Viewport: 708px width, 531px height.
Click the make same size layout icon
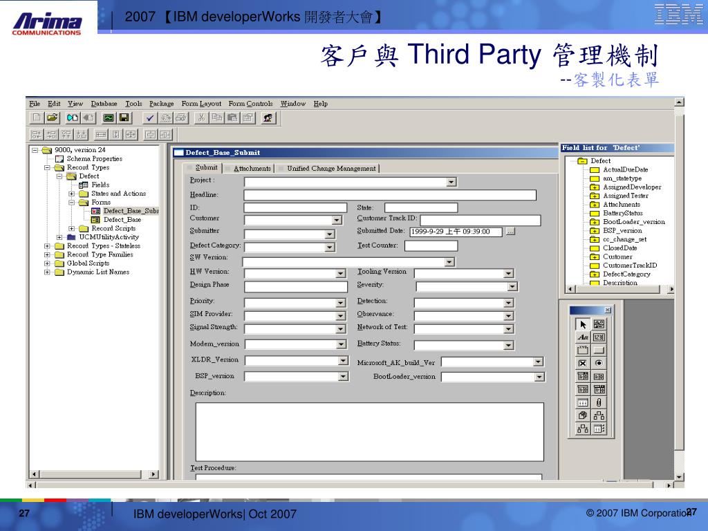pos(131,135)
